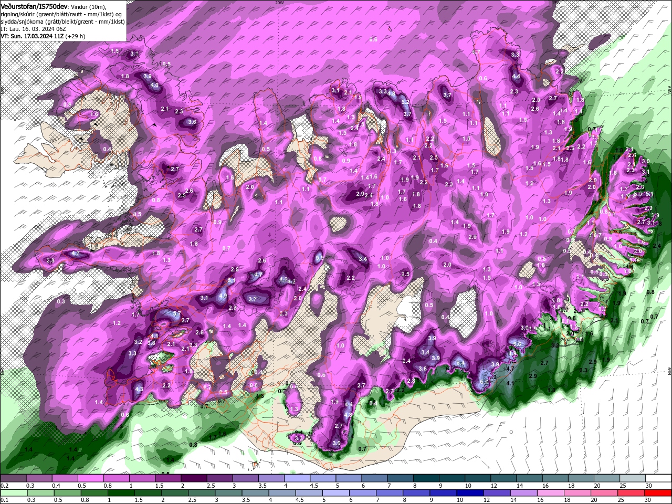Image resolution: width=672 pixels, height=504 pixels.
Task: Click the 5.5 precipitation value on the map
Action: [x=319, y=258]
